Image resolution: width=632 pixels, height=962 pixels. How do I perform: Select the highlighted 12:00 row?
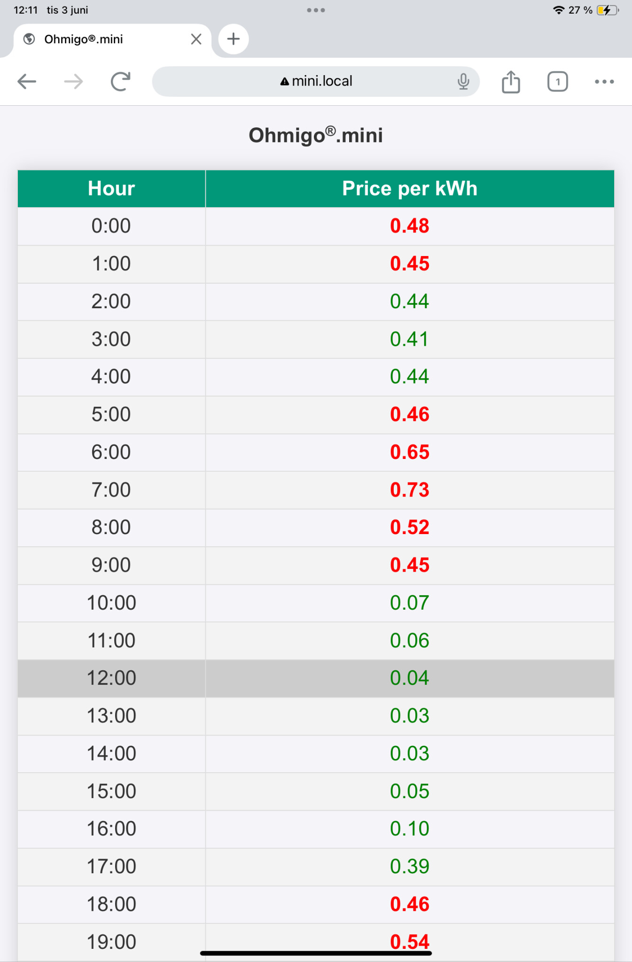pyautogui.click(x=316, y=678)
